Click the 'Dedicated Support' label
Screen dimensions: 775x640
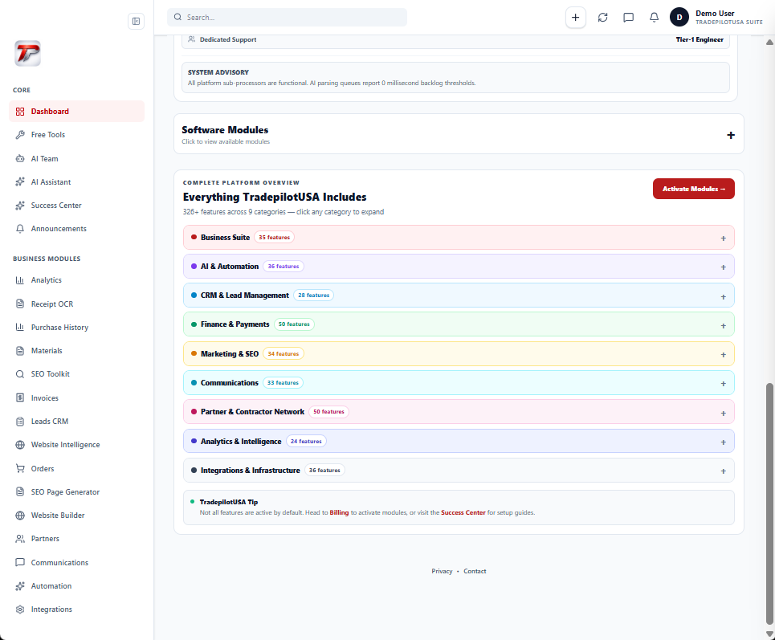pyautogui.click(x=228, y=39)
